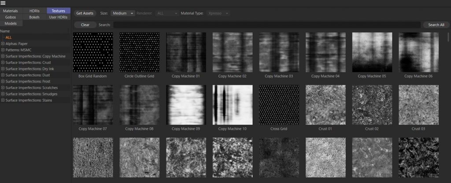Pick the Copy Machine 05 thumbnail

(x=372, y=52)
